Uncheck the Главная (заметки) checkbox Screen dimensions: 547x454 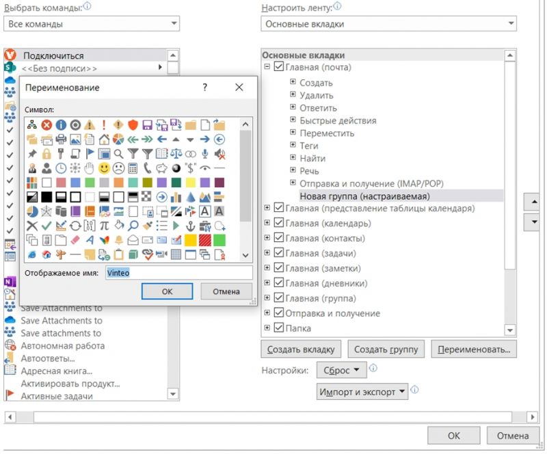click(279, 267)
